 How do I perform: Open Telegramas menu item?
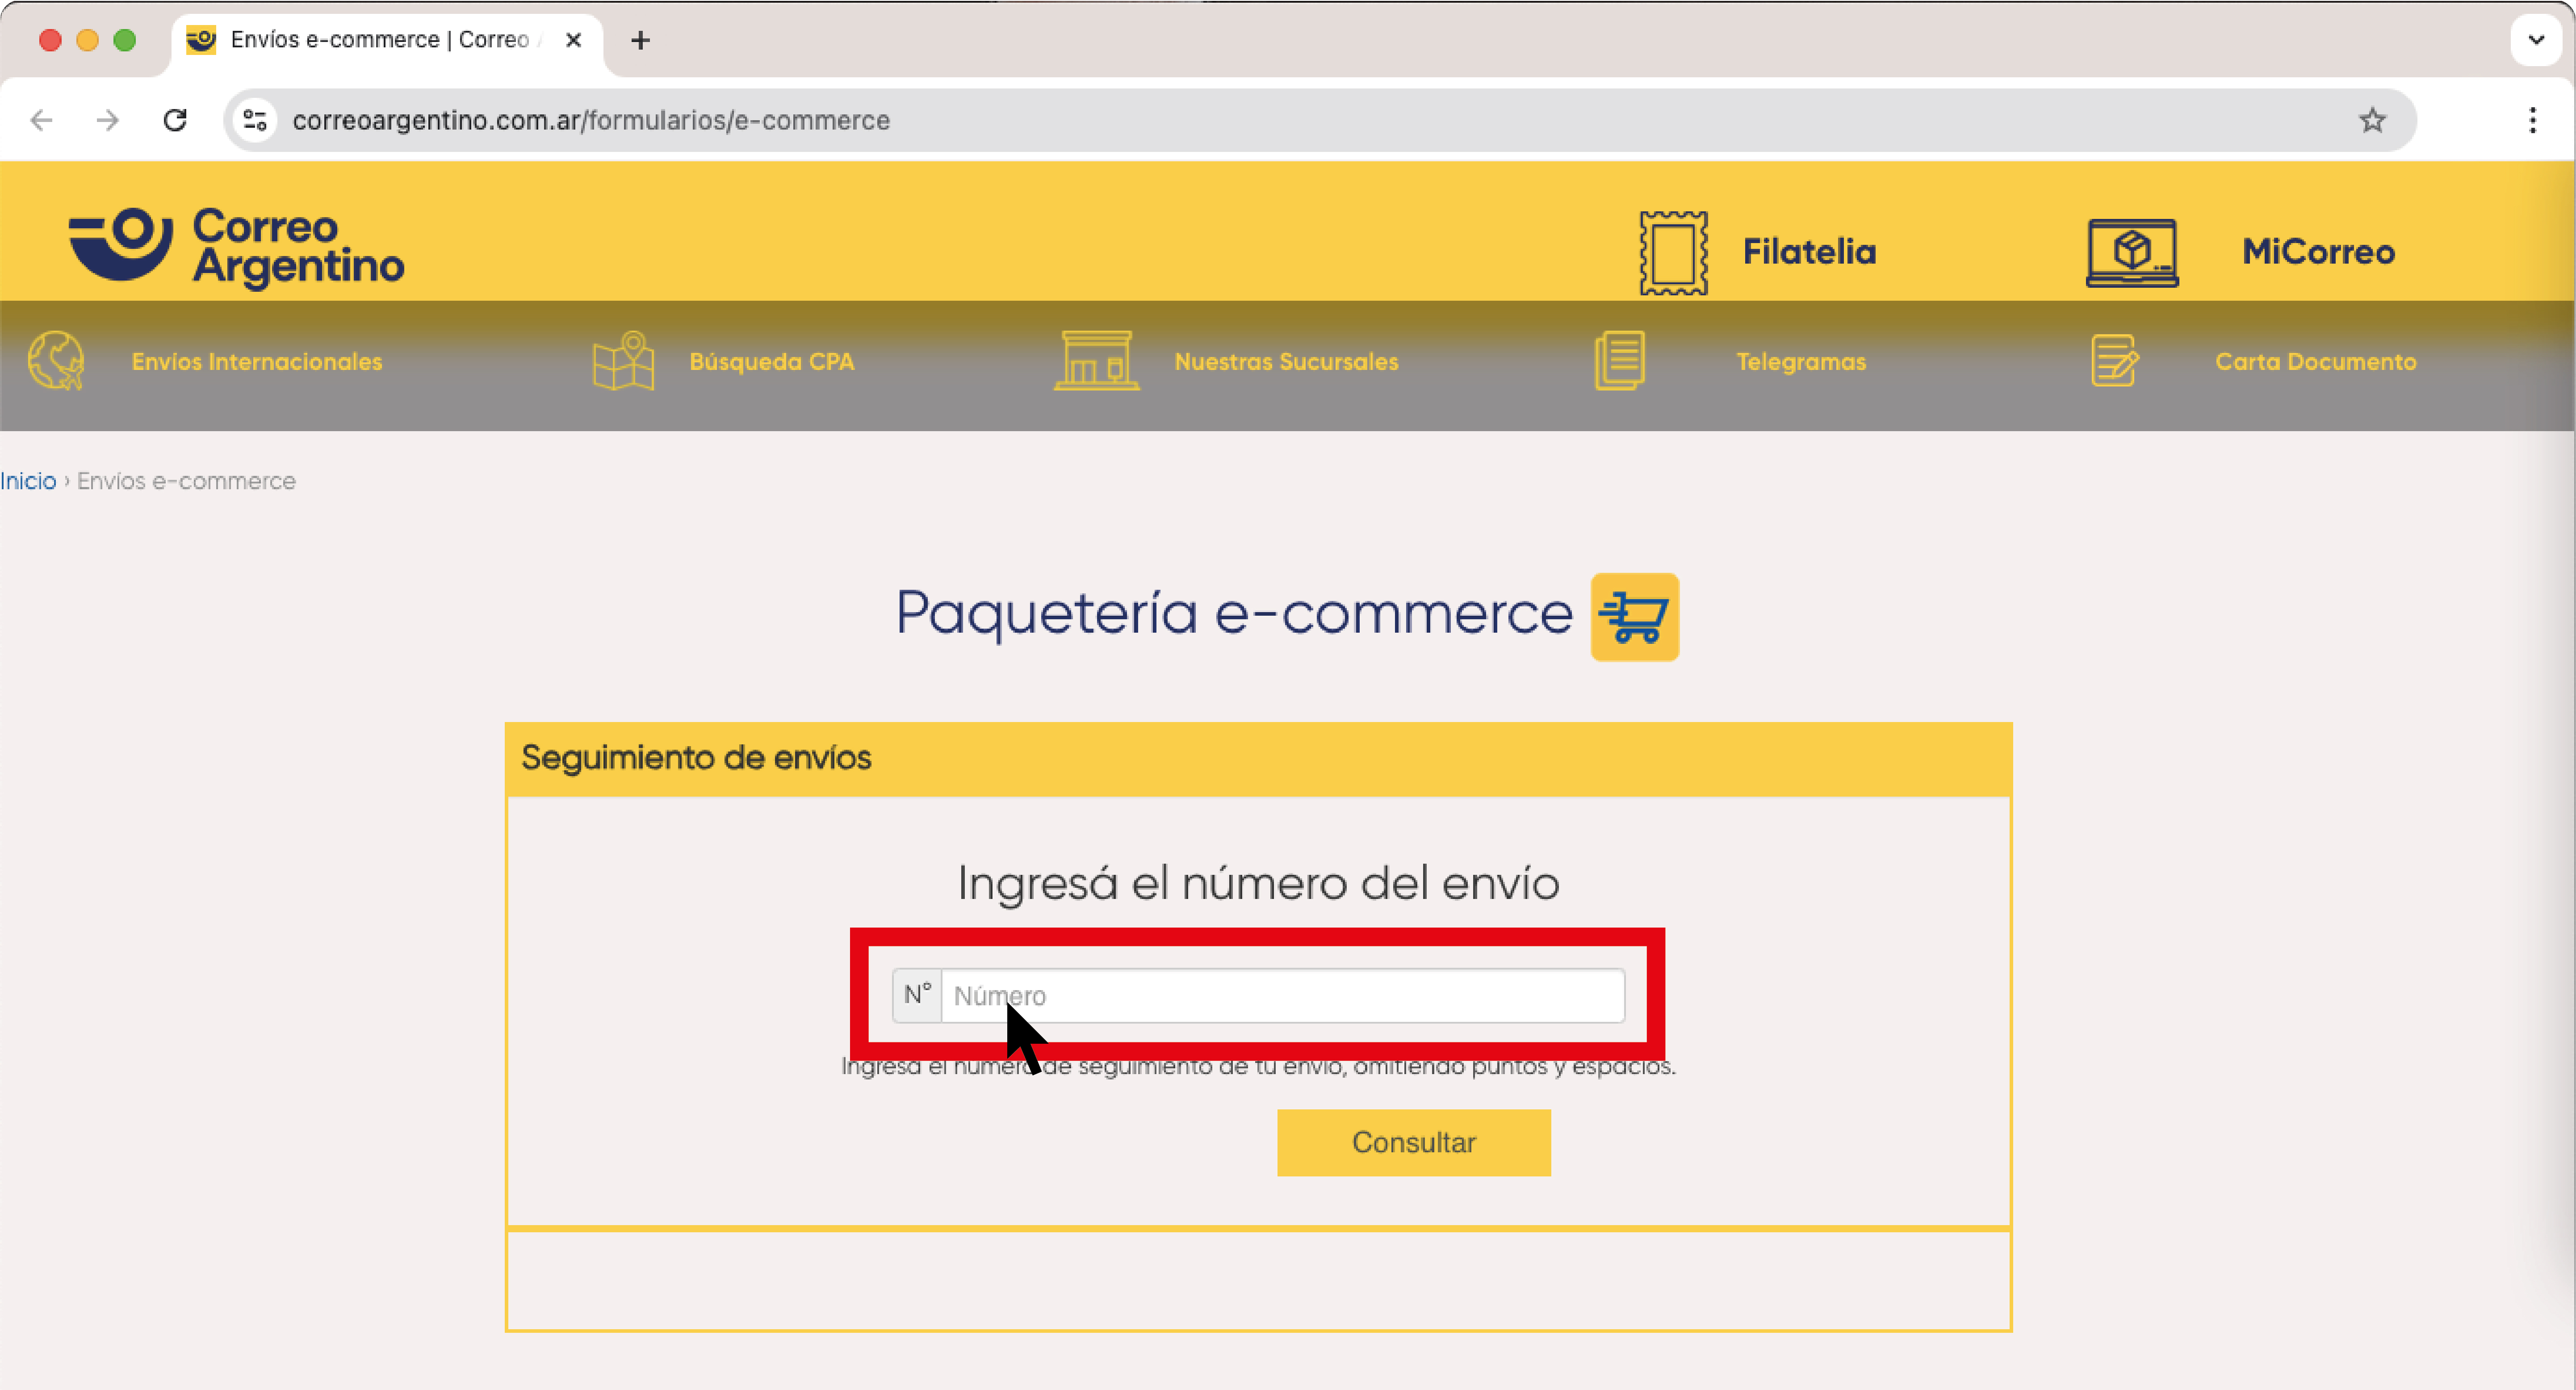[1801, 361]
